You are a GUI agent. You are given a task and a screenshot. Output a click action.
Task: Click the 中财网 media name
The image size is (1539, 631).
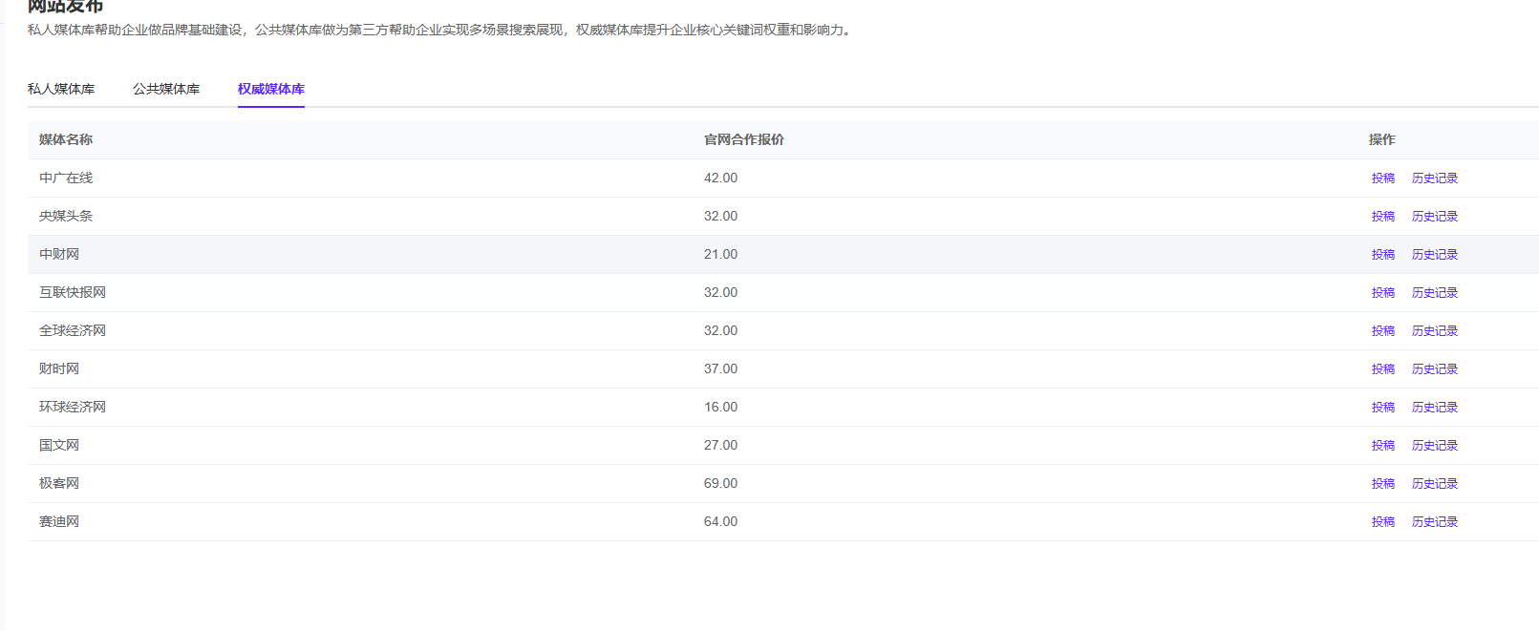point(59,255)
